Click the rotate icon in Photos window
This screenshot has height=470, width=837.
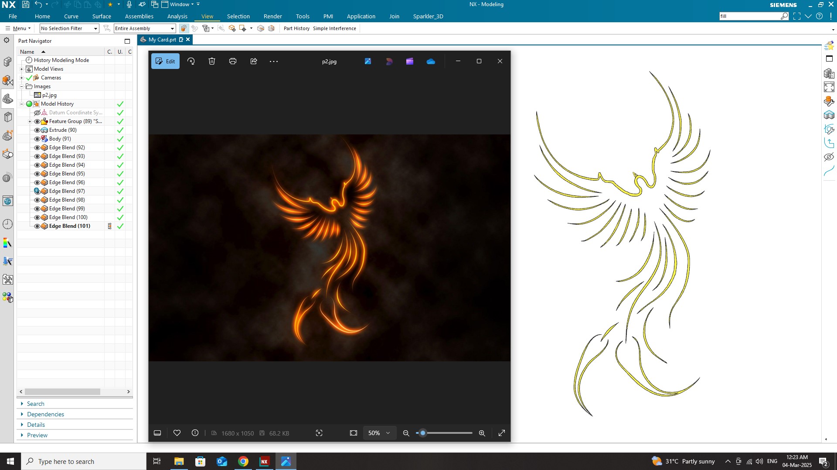pos(191,61)
